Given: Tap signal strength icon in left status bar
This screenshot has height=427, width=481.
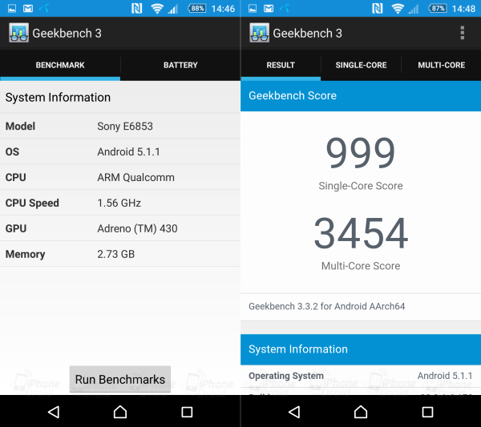Looking at the screenshot, I should [173, 9].
